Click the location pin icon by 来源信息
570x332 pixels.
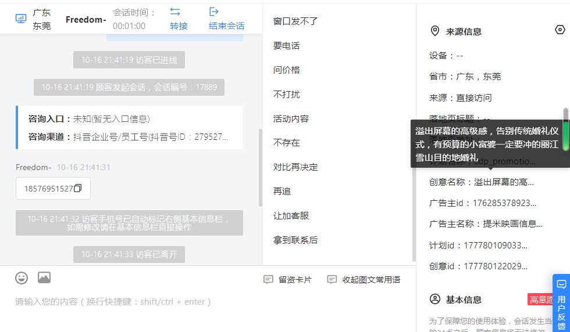click(435, 31)
